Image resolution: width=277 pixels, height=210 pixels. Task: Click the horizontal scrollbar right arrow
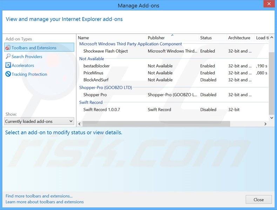click(265, 124)
